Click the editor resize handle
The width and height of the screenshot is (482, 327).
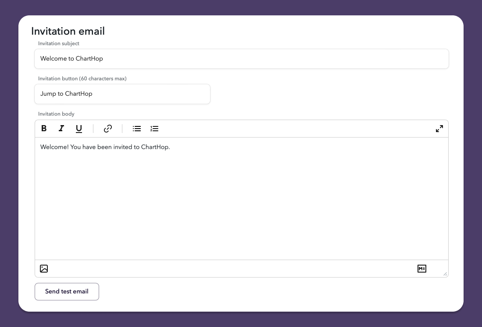coord(445,273)
